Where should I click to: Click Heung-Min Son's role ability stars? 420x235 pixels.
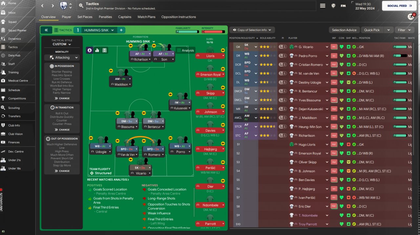(267, 127)
